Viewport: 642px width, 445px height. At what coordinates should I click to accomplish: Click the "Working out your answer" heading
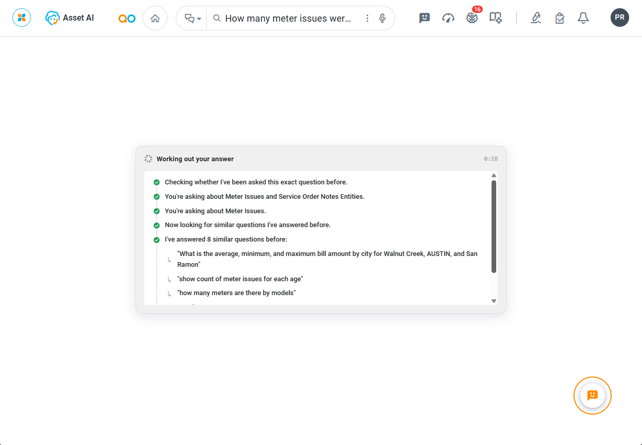coord(195,159)
